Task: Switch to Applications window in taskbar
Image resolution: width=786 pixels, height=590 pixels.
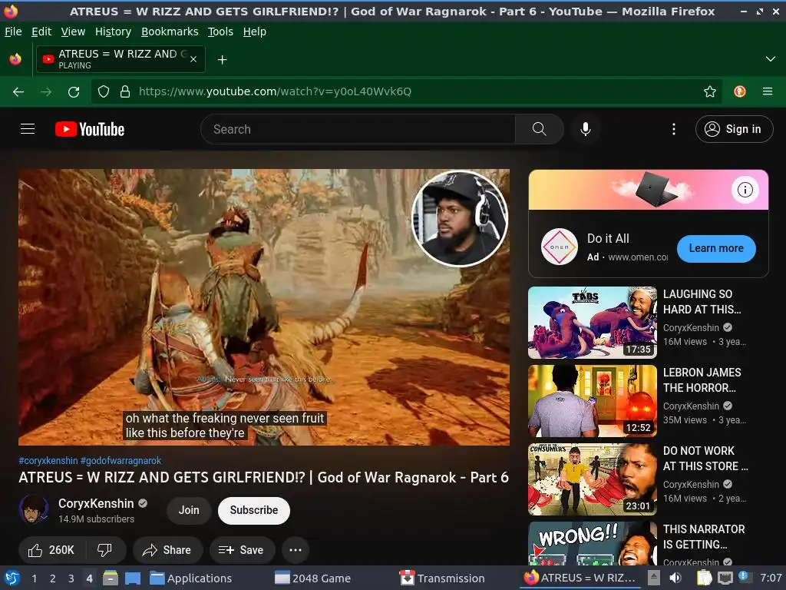Action: [191, 578]
